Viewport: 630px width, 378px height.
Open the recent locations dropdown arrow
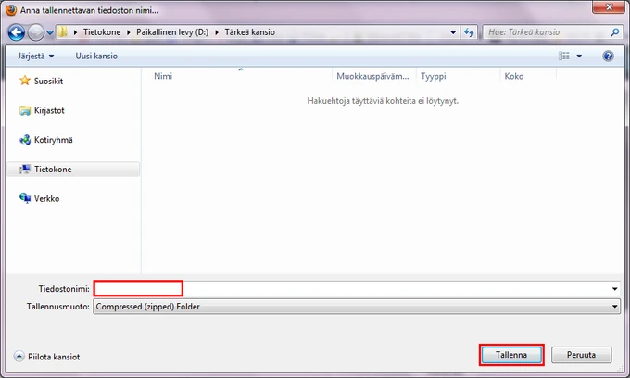(50, 32)
